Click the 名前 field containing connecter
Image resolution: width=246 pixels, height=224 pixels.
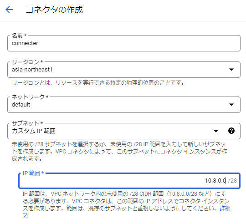click(124, 43)
